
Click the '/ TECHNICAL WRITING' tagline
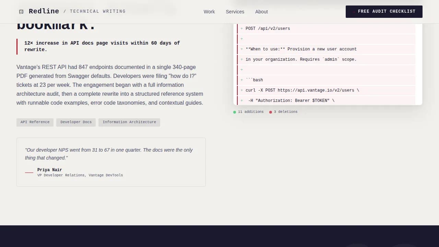pos(95,11)
